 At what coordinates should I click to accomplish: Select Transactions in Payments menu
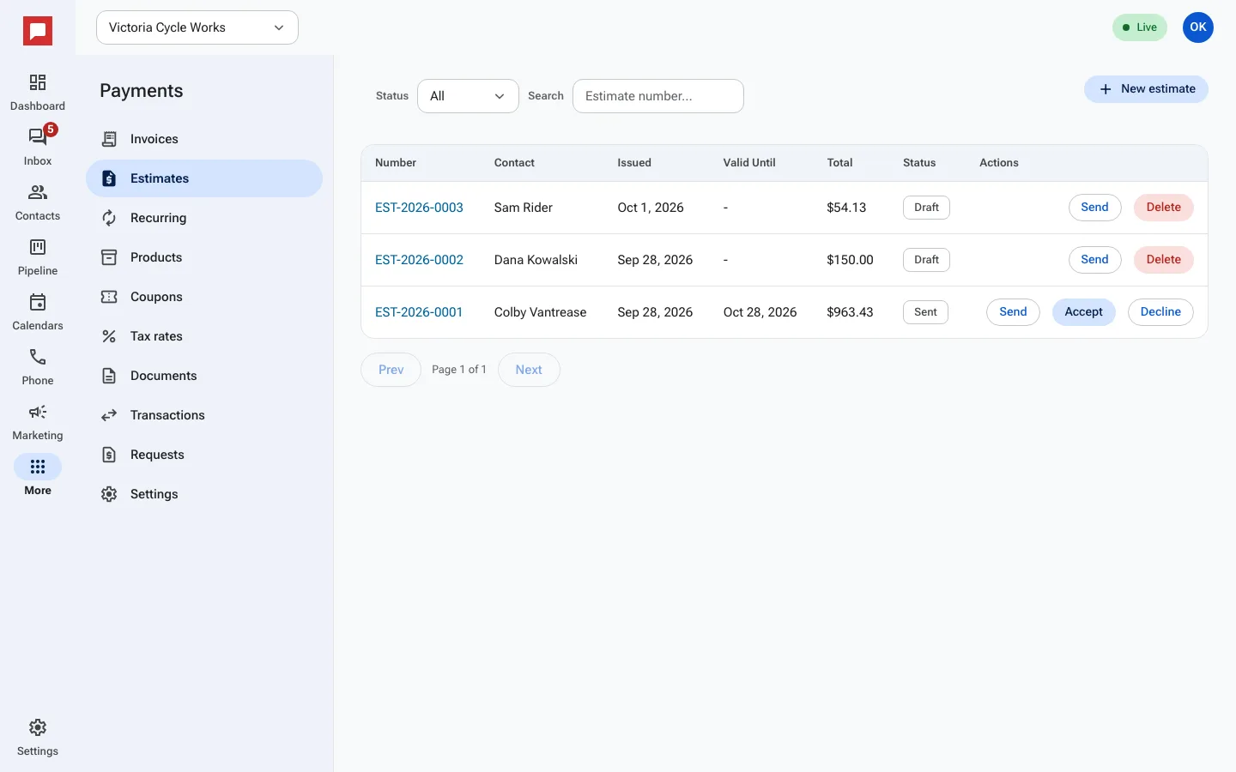click(204, 415)
